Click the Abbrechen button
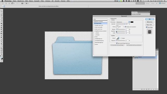 (150, 22)
